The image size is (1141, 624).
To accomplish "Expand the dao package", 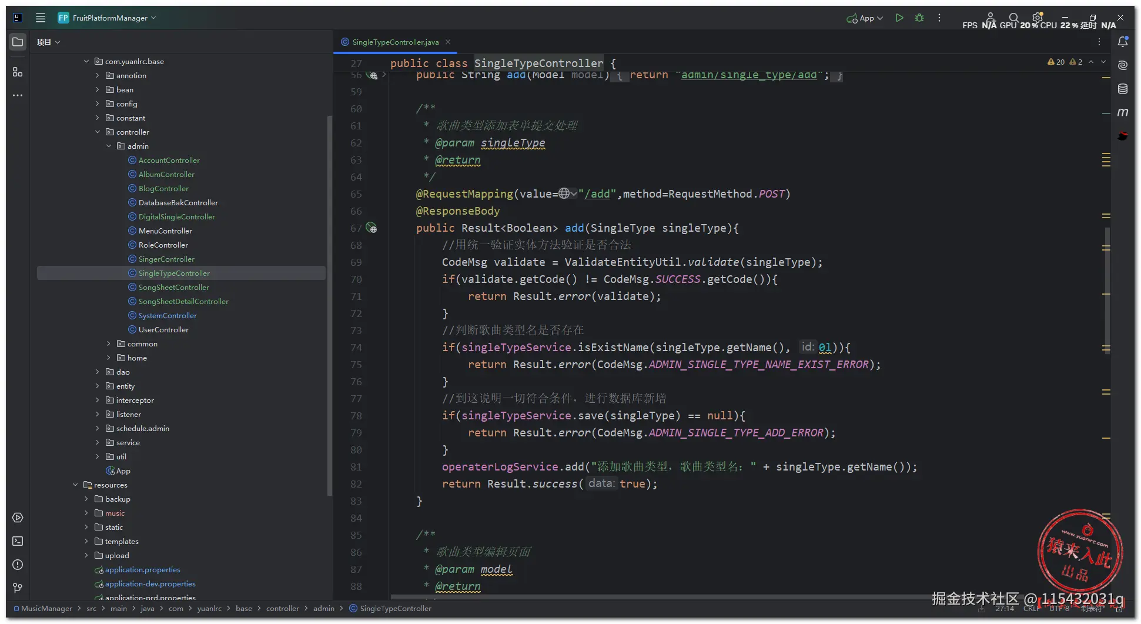I will (x=98, y=372).
